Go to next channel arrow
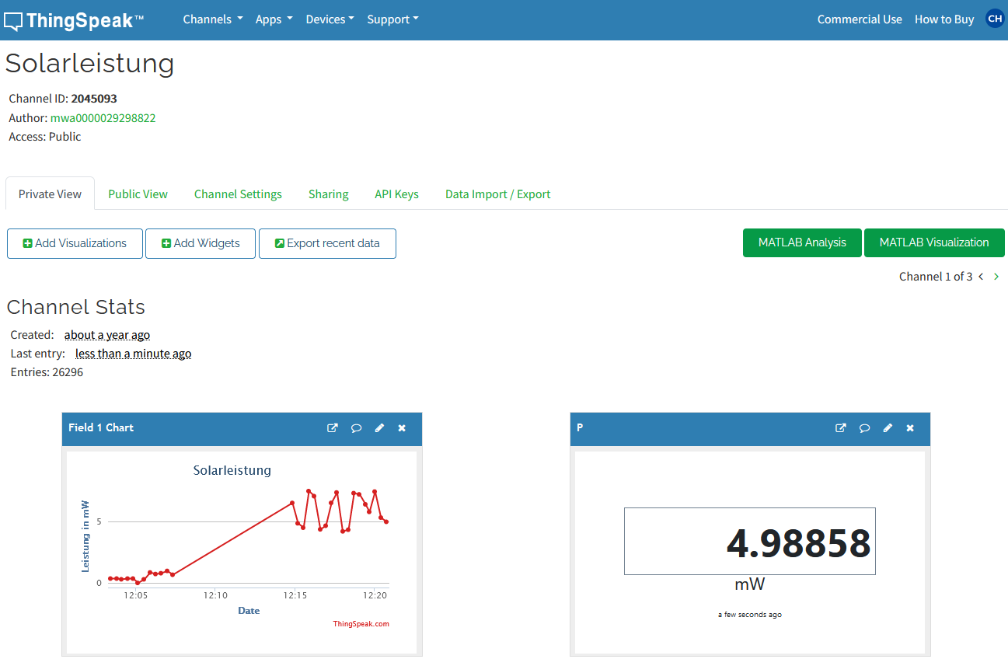 coord(996,277)
